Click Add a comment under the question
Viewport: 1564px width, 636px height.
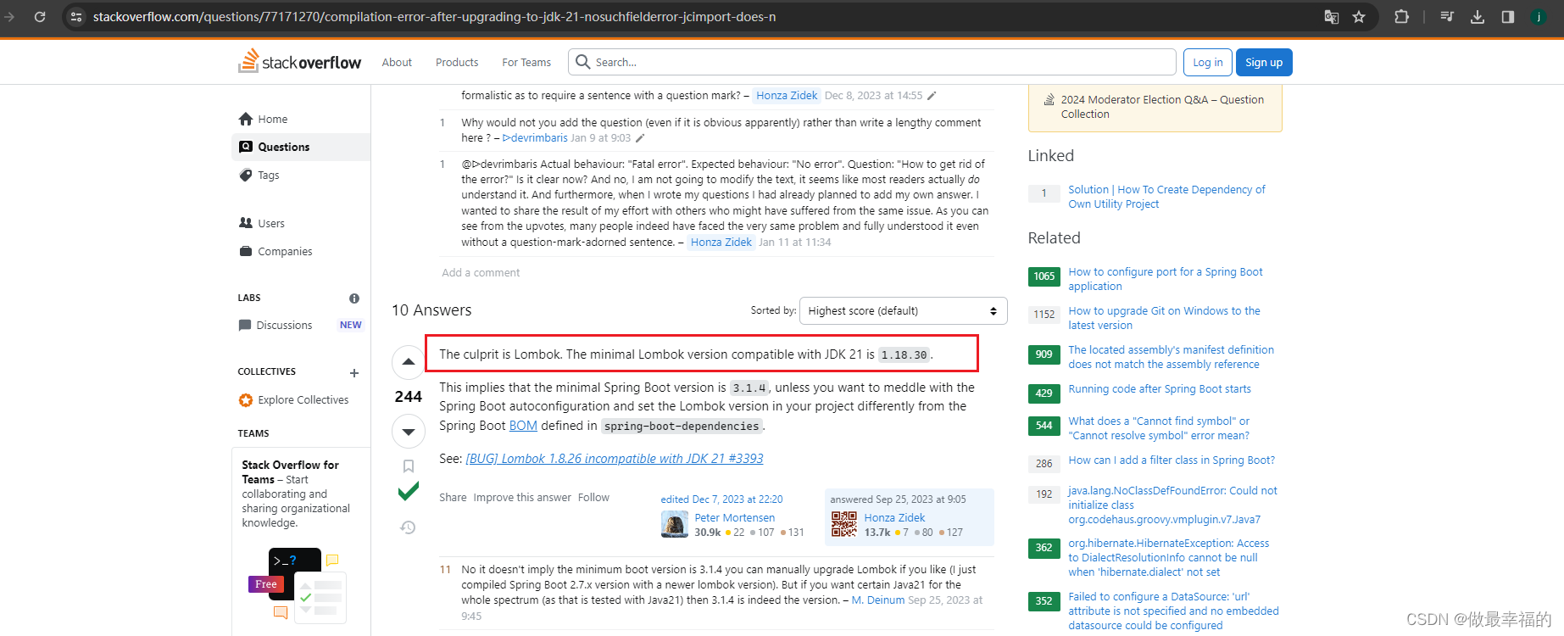(481, 272)
